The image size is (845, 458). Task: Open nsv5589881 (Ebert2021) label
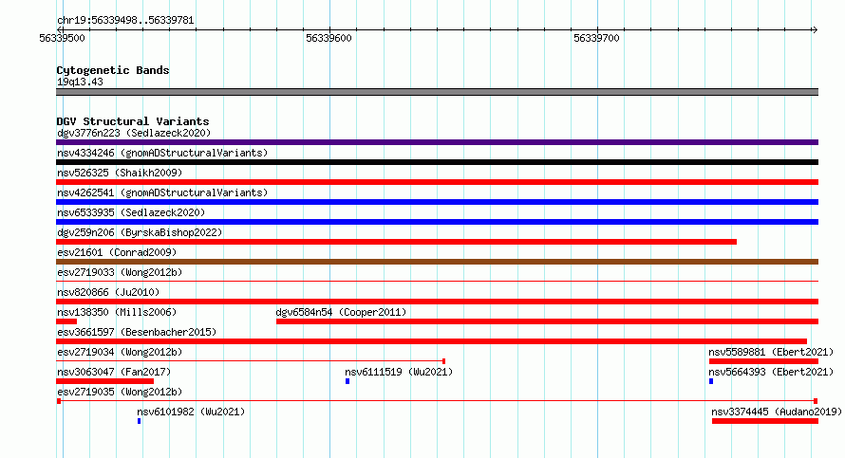click(771, 352)
